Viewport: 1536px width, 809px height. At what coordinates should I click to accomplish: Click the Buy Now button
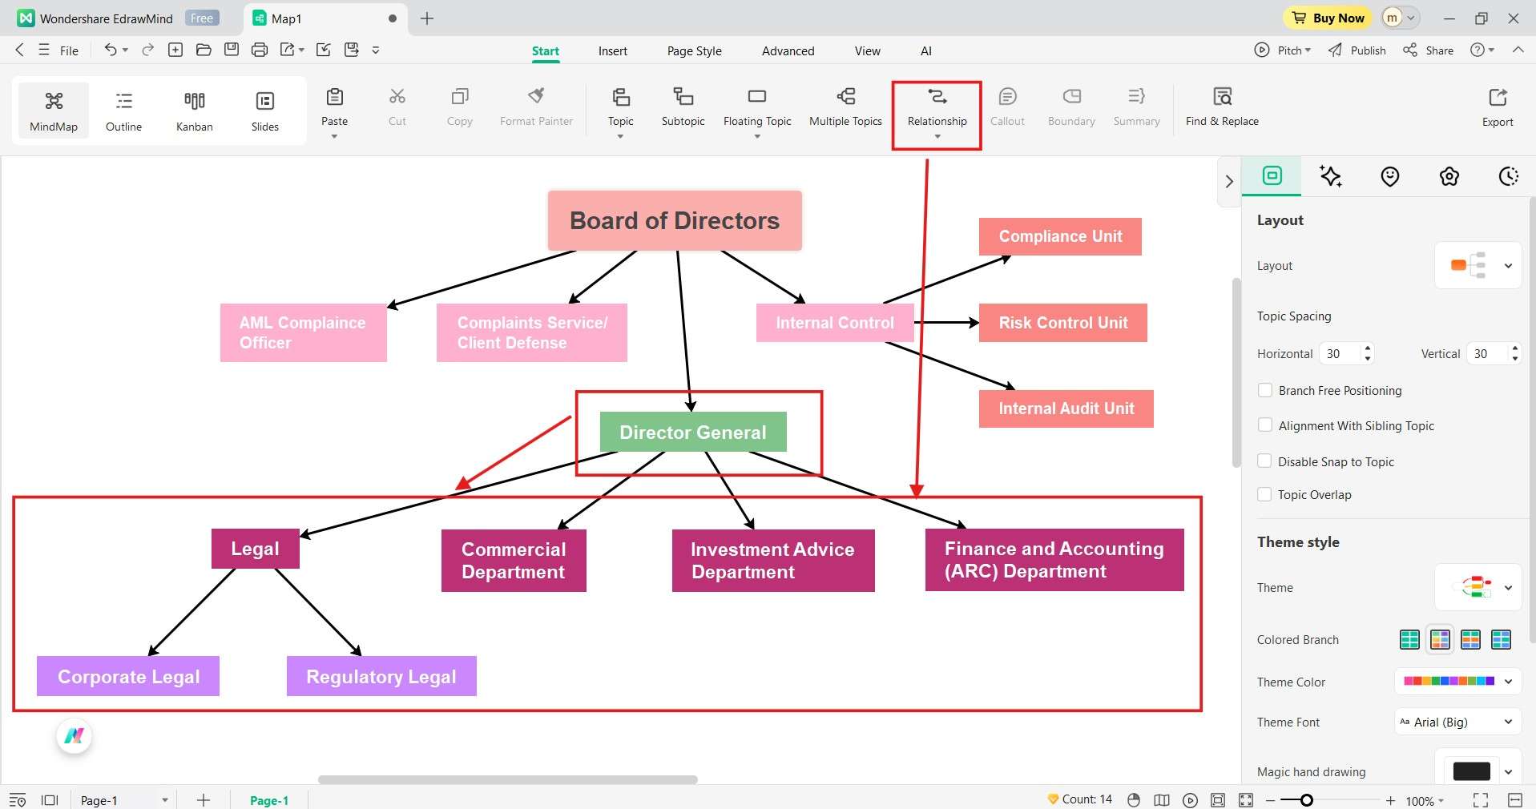pos(1326,18)
